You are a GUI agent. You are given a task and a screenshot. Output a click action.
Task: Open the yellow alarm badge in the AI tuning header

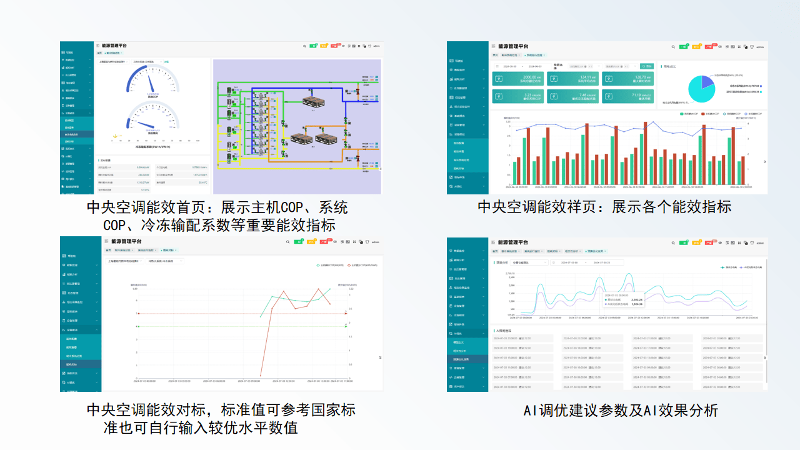tap(696, 242)
